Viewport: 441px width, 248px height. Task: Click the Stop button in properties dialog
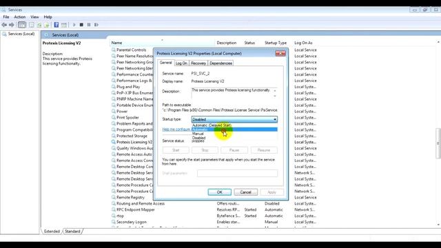205,150
